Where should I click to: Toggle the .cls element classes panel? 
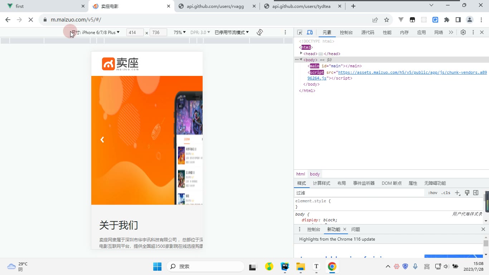click(x=446, y=193)
